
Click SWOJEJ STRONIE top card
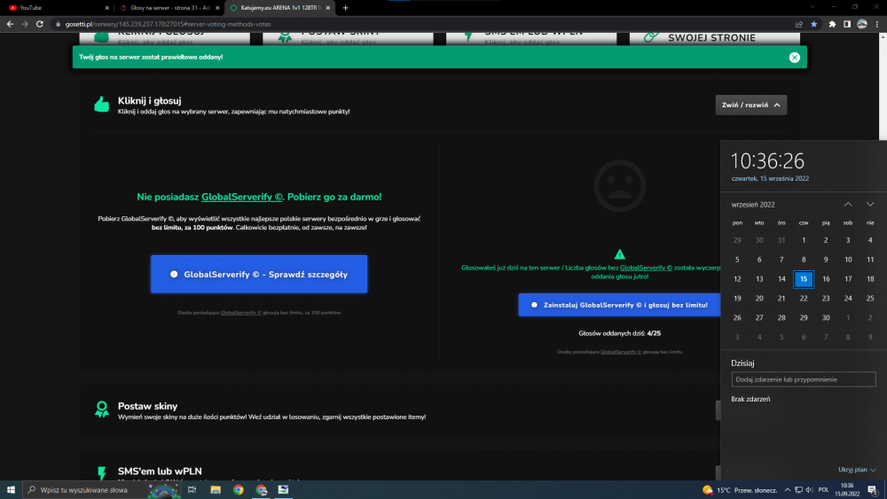click(x=714, y=38)
